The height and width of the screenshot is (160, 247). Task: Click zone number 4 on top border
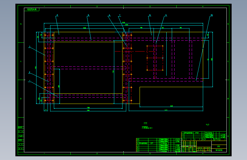203,7
